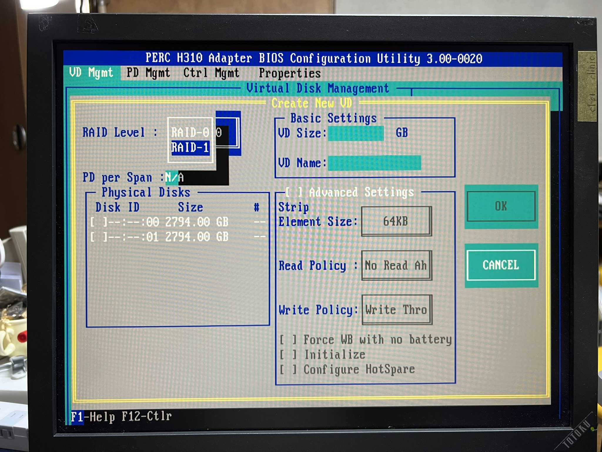
Task: Click the Size column header
Action: click(x=190, y=207)
